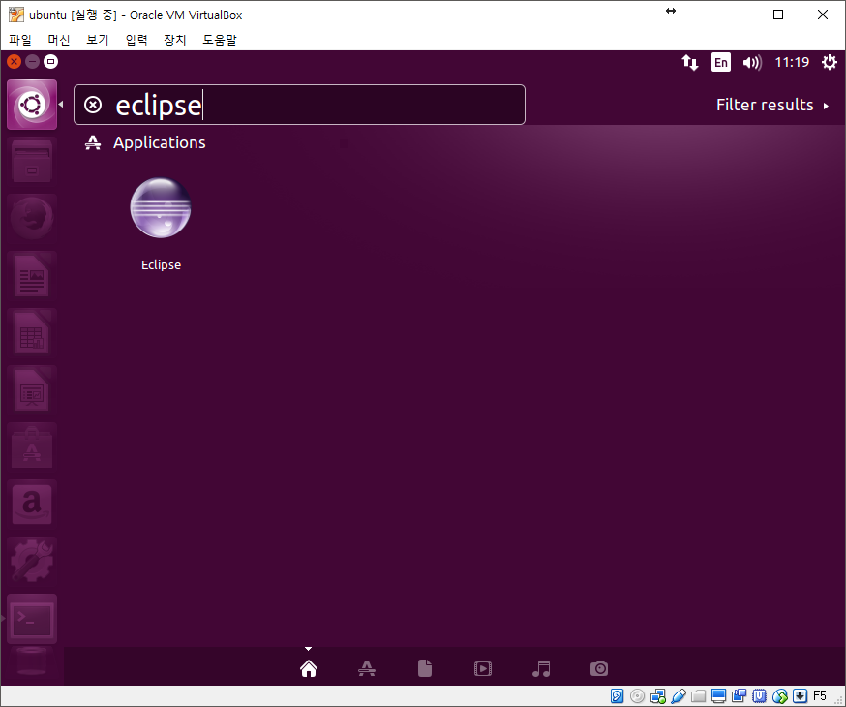Open LibreOffice Impress in launcher

(32, 390)
